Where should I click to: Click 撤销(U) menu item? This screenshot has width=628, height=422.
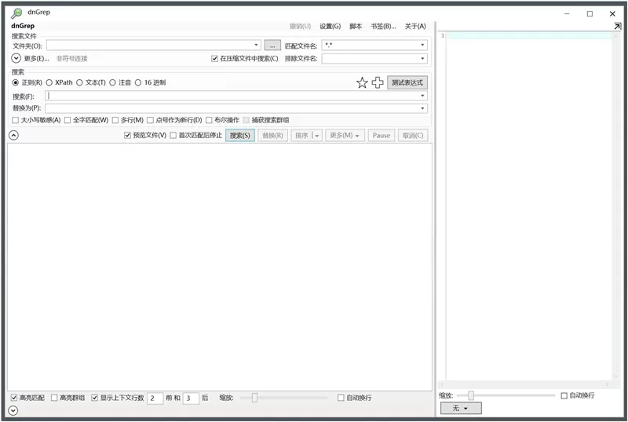[x=300, y=27]
